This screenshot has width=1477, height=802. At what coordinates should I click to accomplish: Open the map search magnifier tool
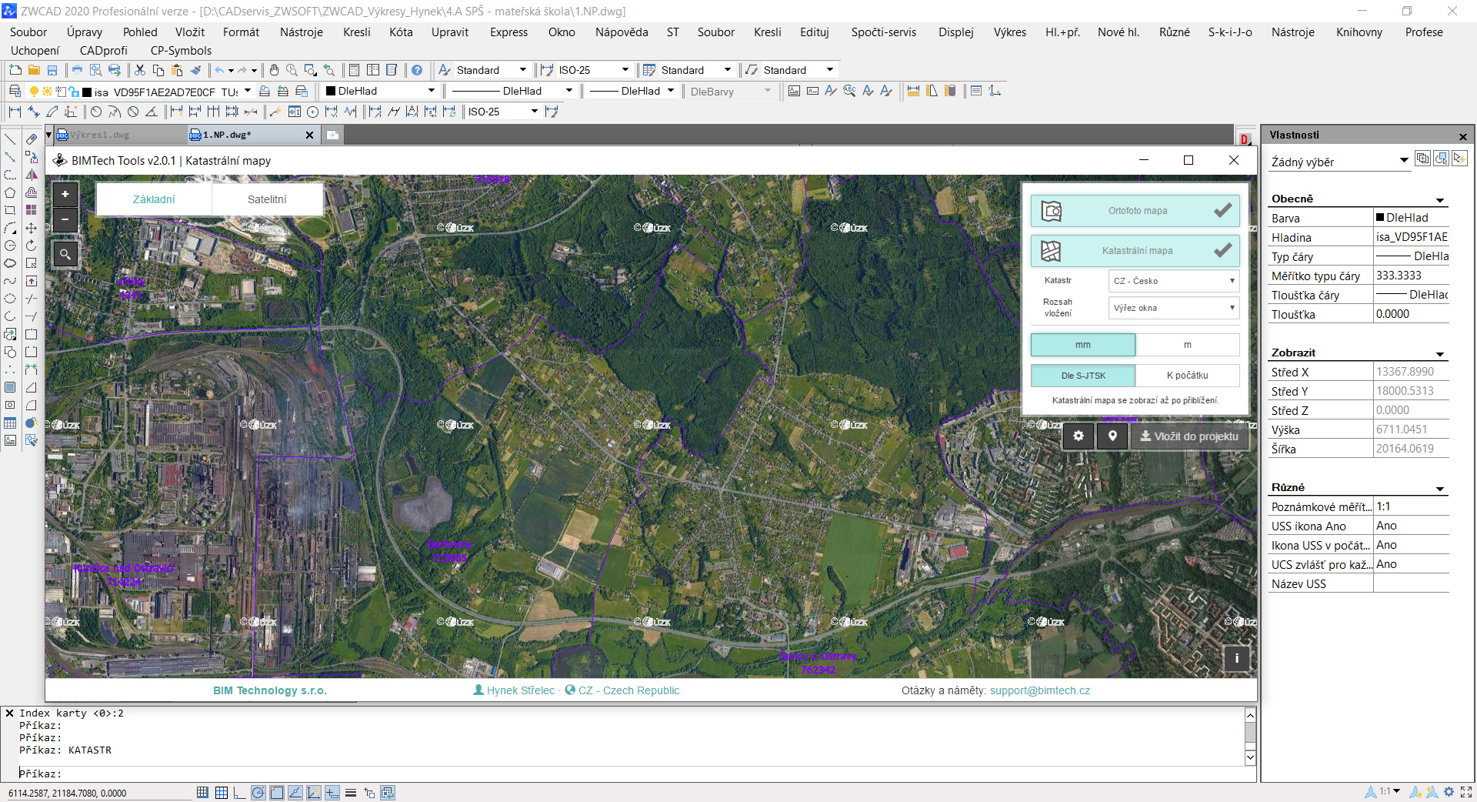click(65, 254)
